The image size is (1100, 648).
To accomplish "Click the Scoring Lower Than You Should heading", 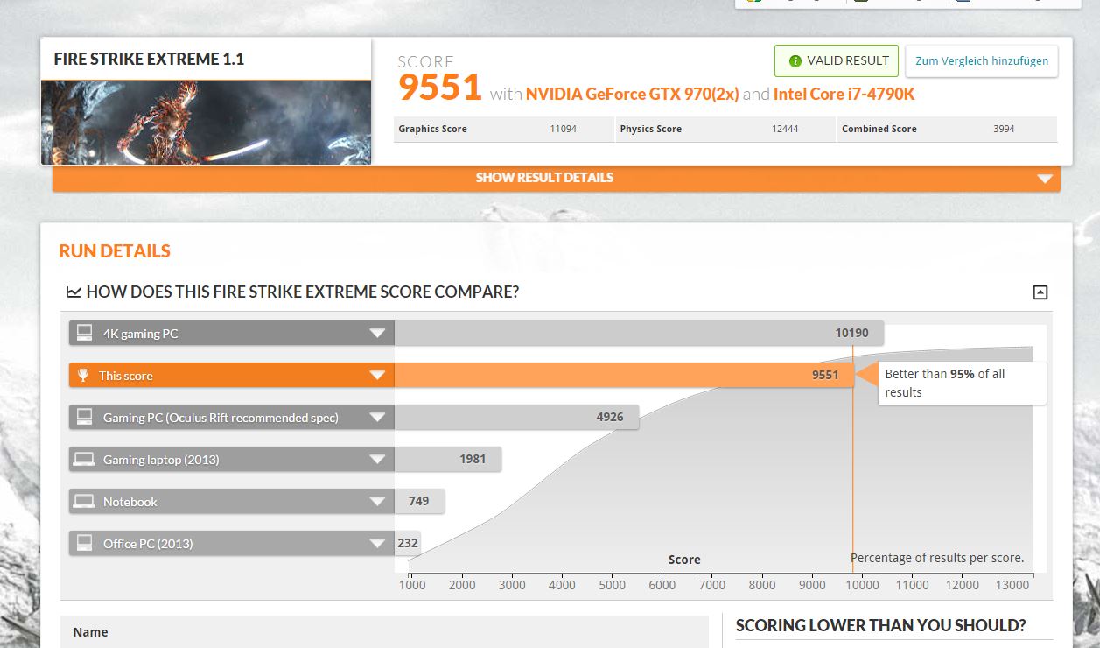I will click(880, 625).
